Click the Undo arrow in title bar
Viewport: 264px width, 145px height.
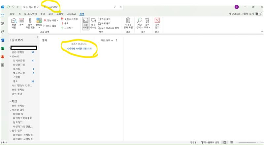(x=13, y=7)
